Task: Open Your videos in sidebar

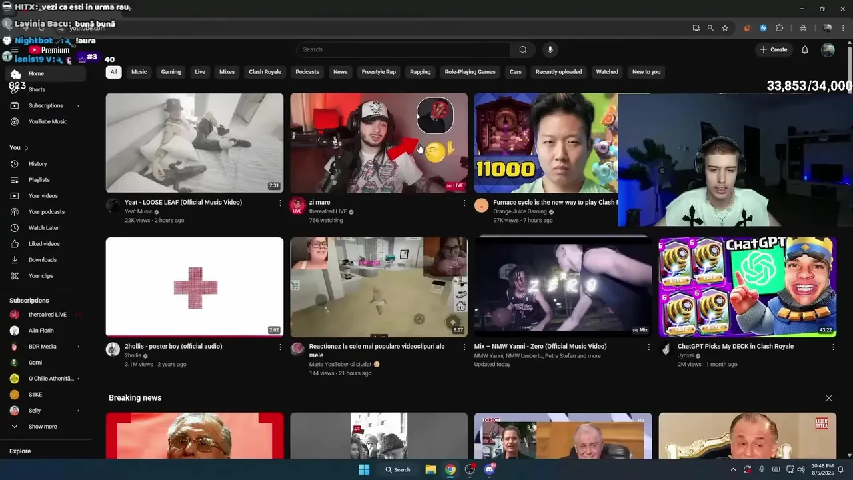Action: click(45, 196)
